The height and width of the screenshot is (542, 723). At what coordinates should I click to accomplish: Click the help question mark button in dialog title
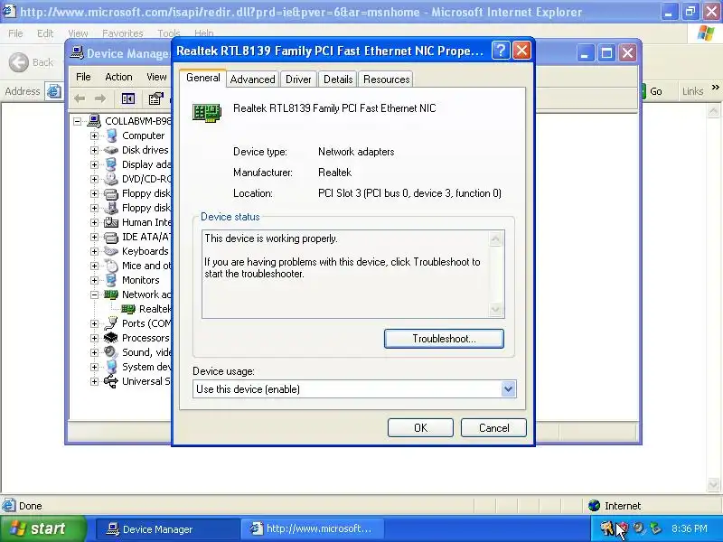pos(501,51)
